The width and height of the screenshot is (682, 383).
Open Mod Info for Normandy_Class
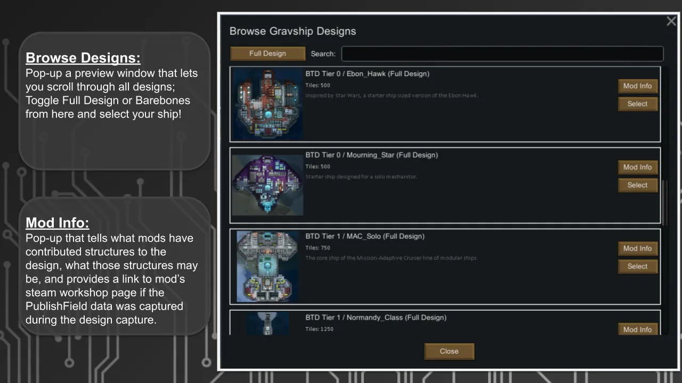637,329
